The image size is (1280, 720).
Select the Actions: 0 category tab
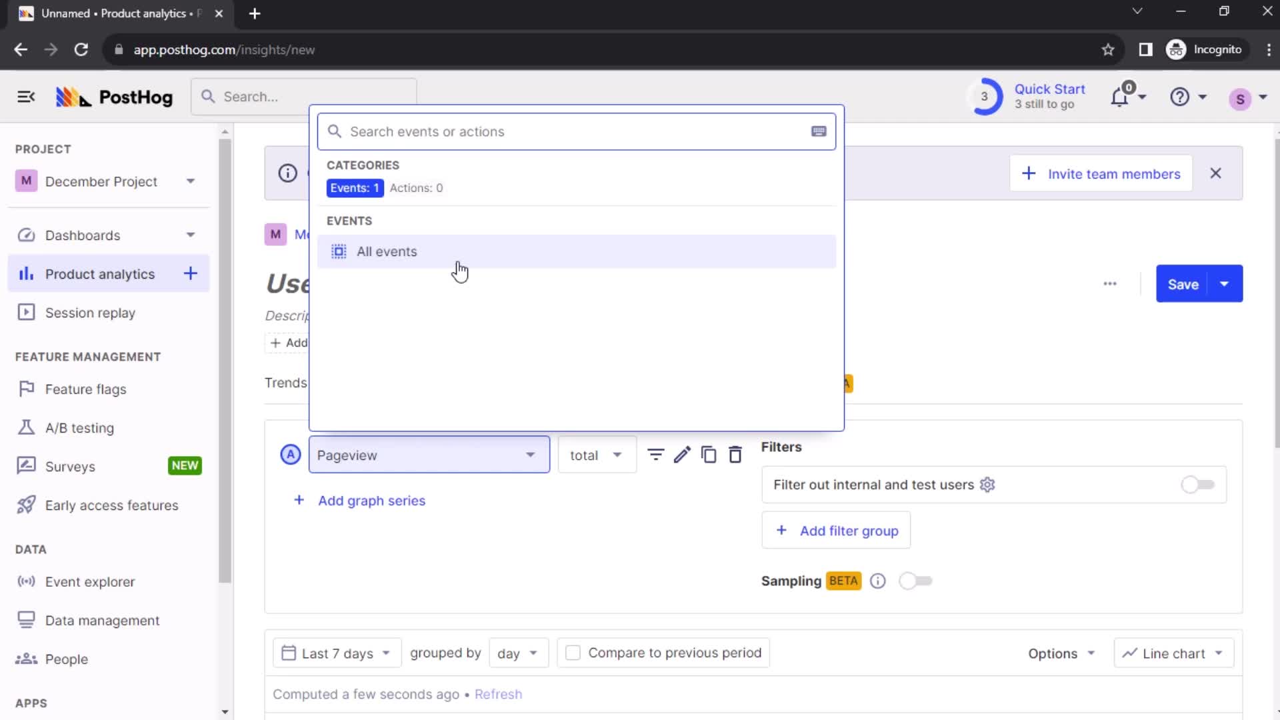pyautogui.click(x=416, y=187)
